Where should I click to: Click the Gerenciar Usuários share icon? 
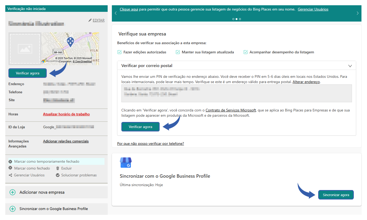[x=11, y=175]
